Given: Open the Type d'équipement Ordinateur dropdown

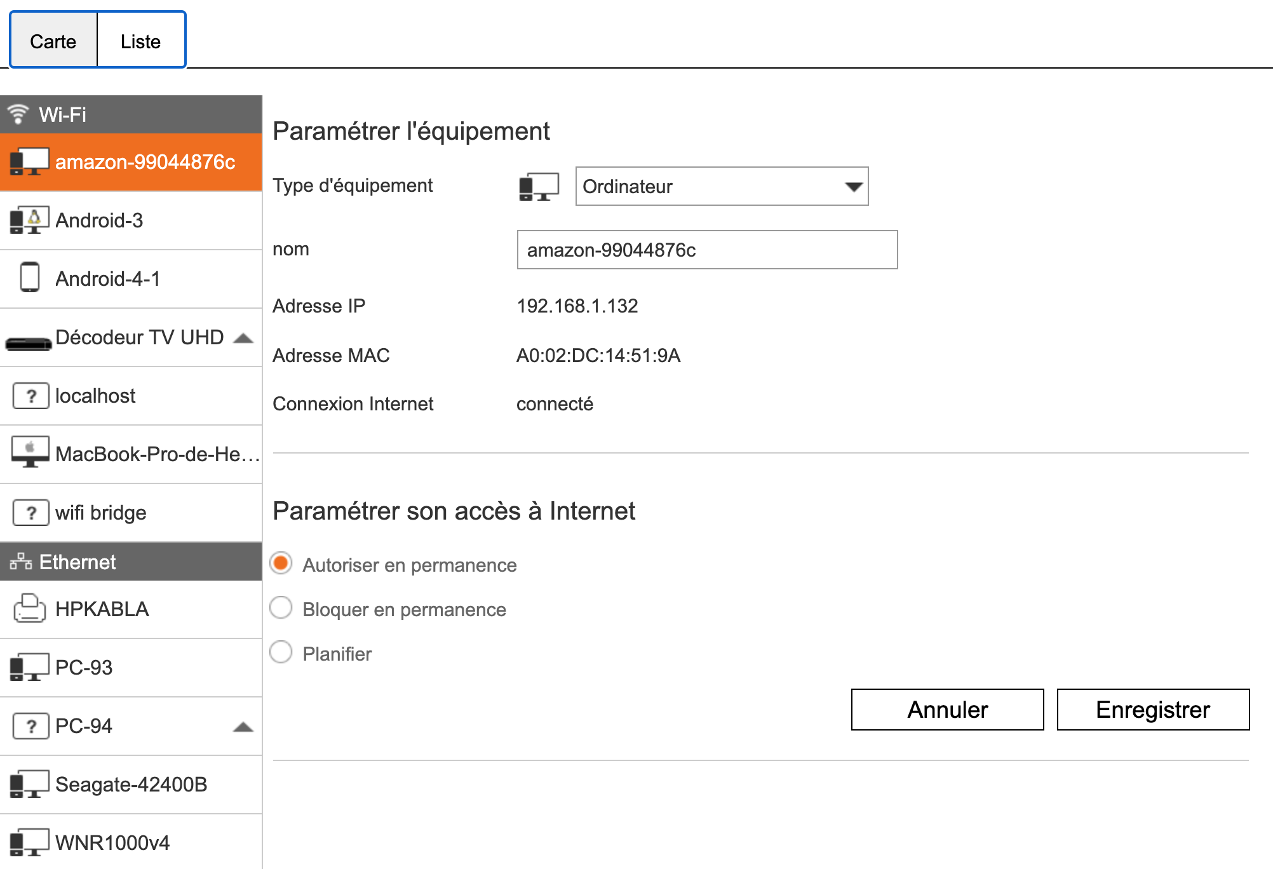Looking at the screenshot, I should coord(722,186).
